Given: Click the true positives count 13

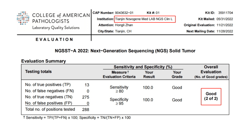Looking at the screenshot, I should pos(87,84).
